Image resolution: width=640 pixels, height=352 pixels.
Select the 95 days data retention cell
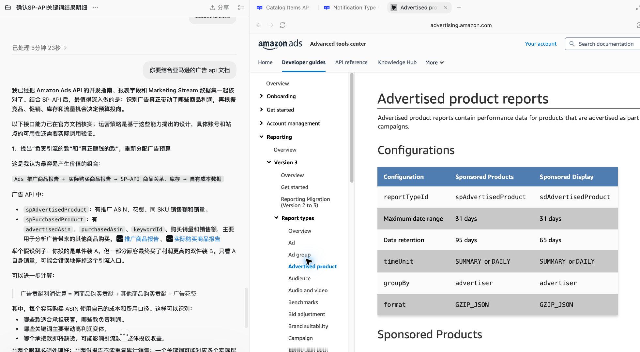466,240
